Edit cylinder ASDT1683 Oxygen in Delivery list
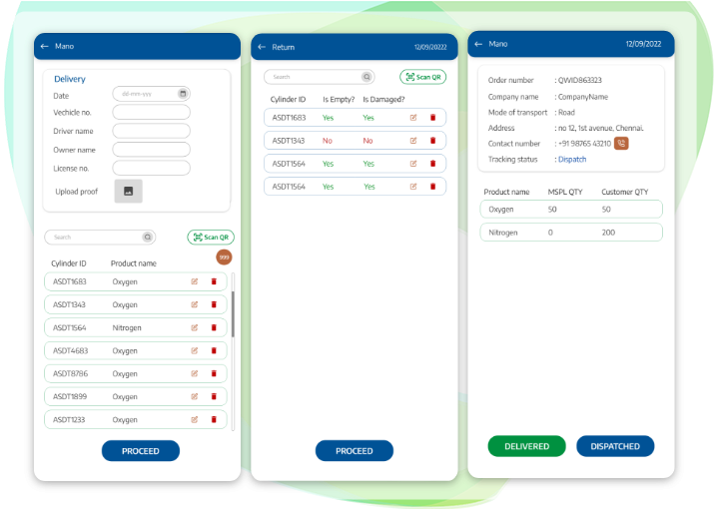The image size is (719, 509). click(195, 281)
